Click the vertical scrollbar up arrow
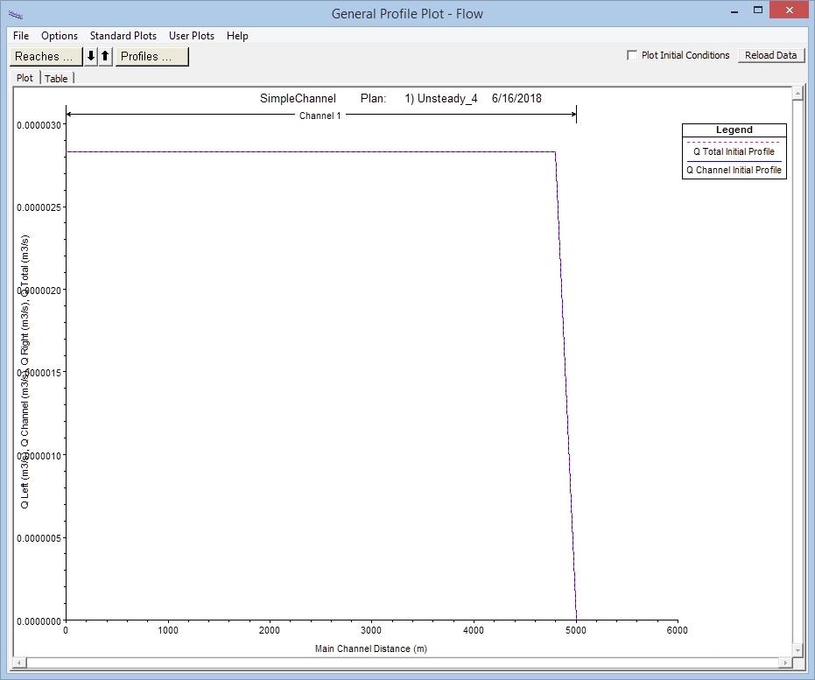 point(797,94)
